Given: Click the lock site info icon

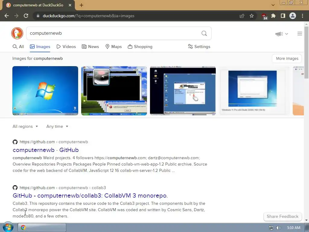Looking at the screenshot, I should click(x=38, y=16).
